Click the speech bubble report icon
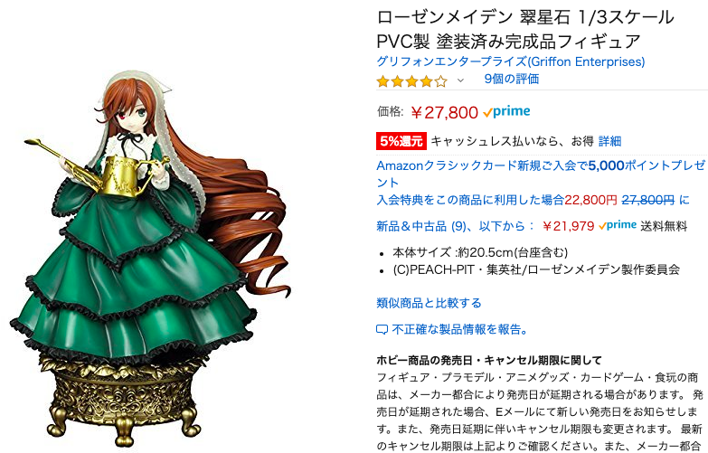The image size is (708, 453). coord(382,330)
